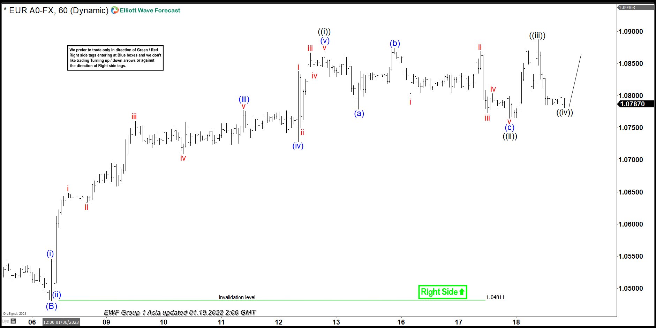This screenshot has width=656, height=328.
Task: Click the ((iii)) wave annotation near the top
Action: 537,35
